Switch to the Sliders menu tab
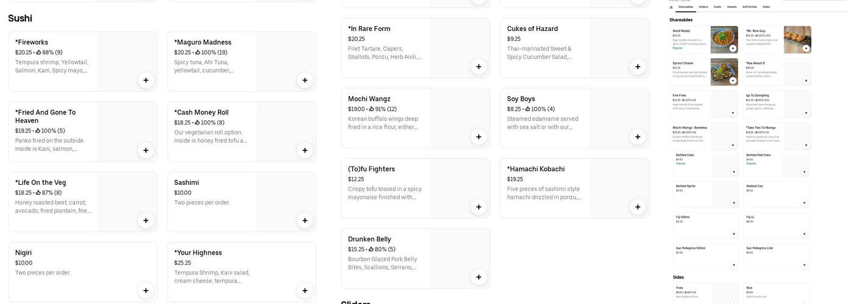Image resolution: width=852 pixels, height=304 pixels. [704, 7]
